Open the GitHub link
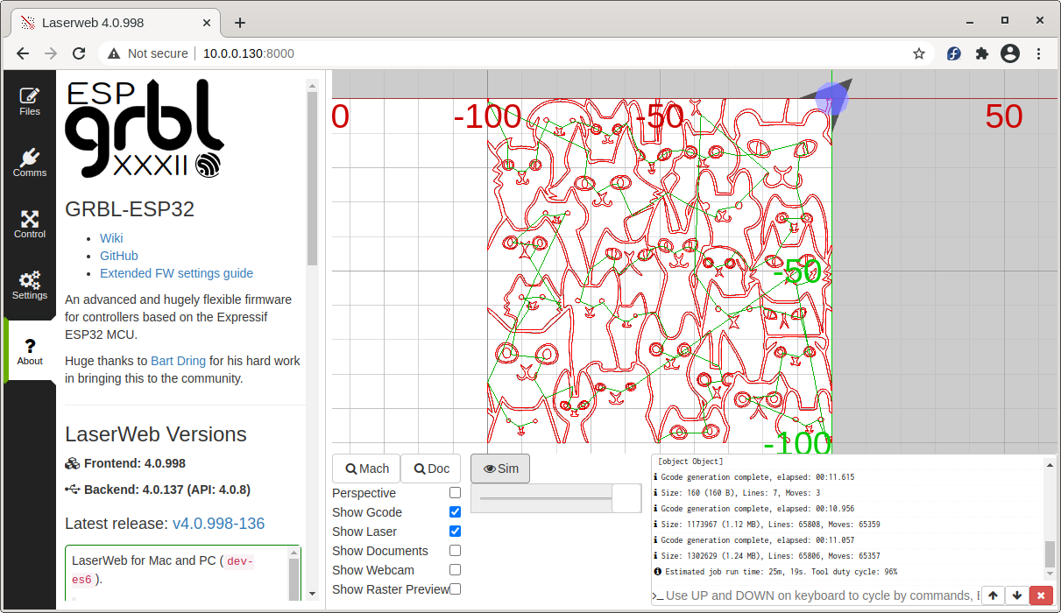1061x613 pixels. (x=119, y=256)
